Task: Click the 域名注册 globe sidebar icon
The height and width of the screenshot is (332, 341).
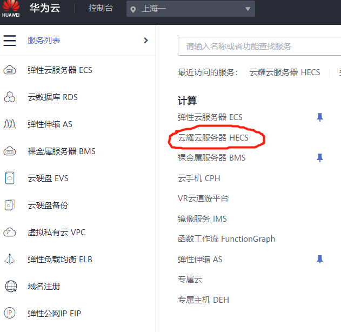Action: pos(11,287)
